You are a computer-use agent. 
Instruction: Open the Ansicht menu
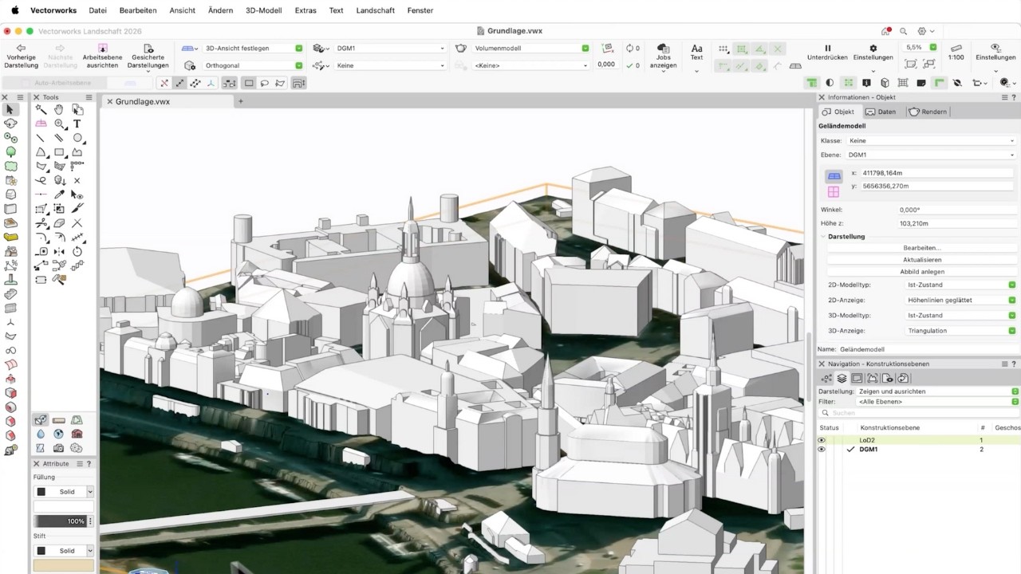(x=183, y=10)
